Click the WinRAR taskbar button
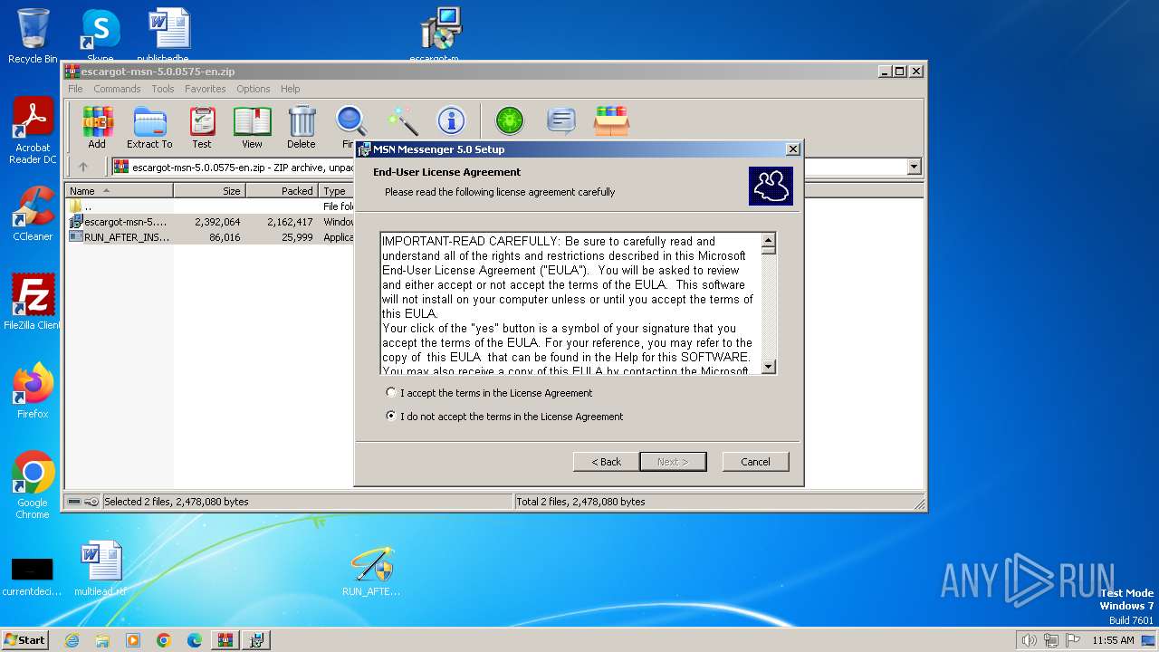The width and height of the screenshot is (1159, 652). (225, 640)
